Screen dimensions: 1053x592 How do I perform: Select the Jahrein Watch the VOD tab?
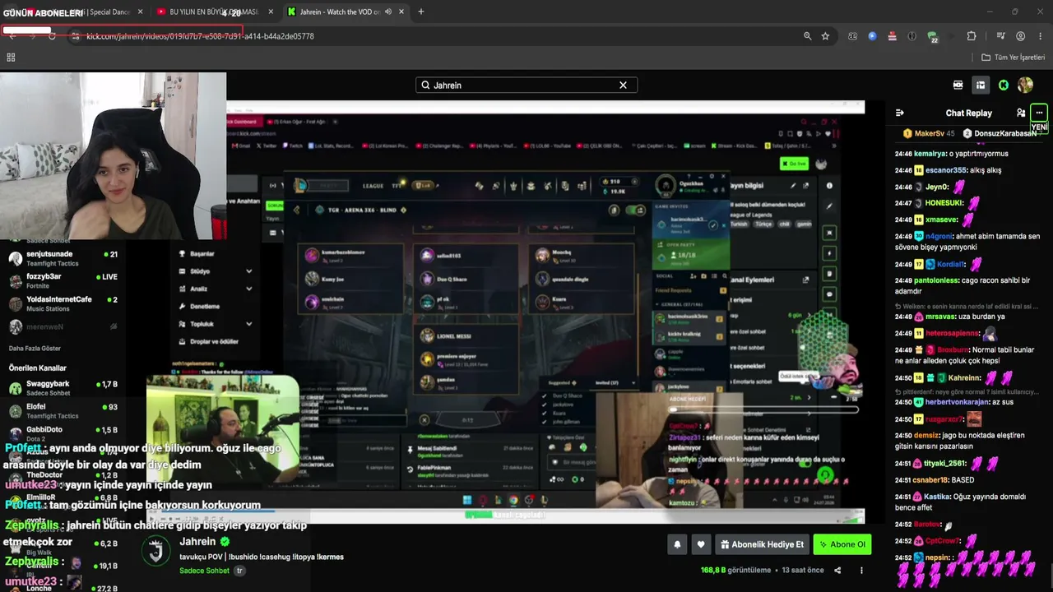coord(346,12)
